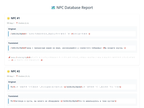Select the NPC #1 heading

point(15,18)
